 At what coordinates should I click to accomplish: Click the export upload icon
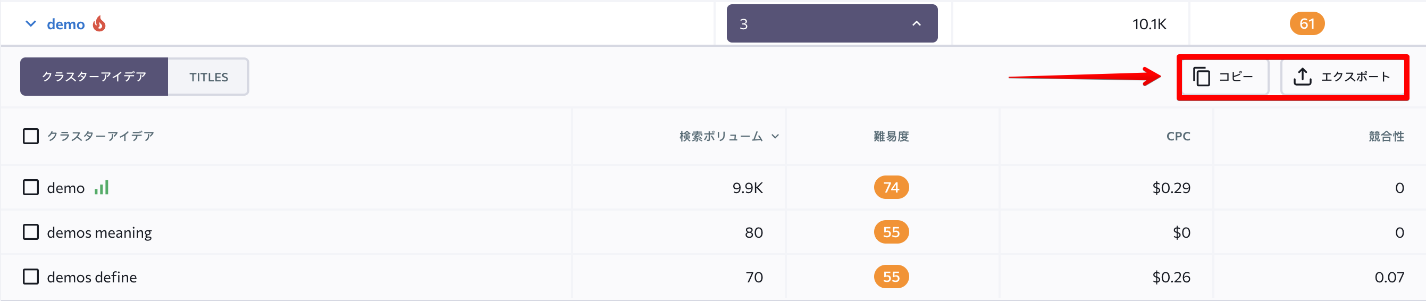(1302, 77)
